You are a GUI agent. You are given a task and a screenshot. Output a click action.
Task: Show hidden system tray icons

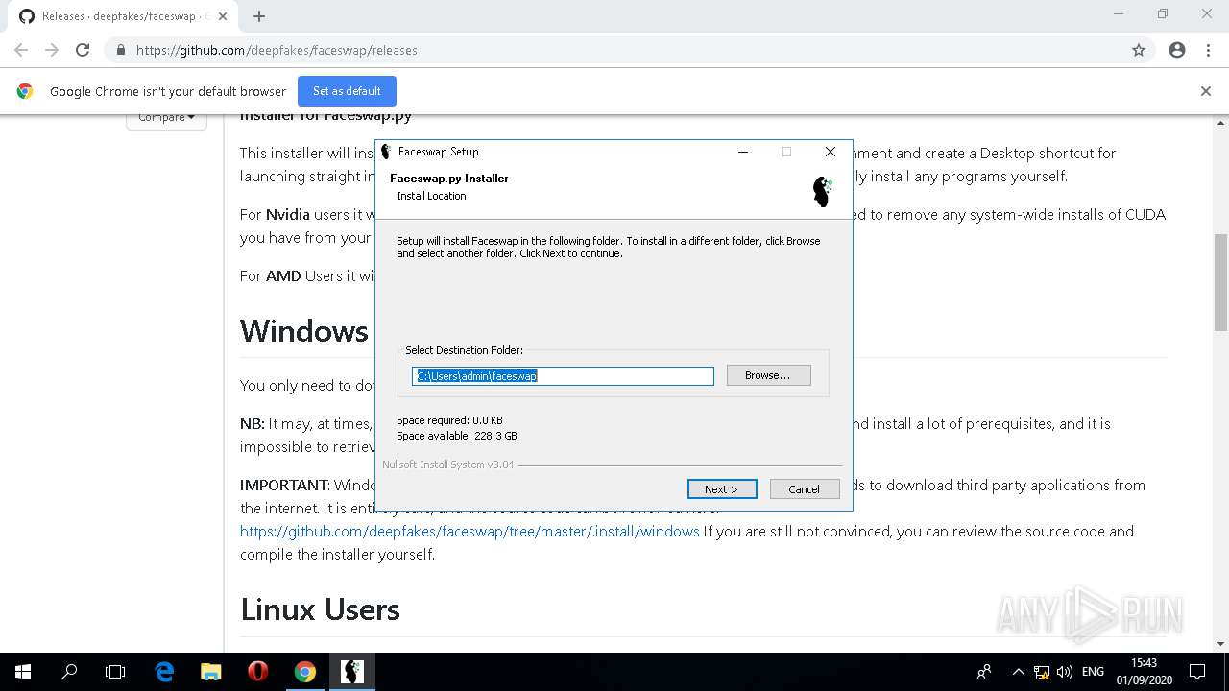[x=1018, y=672]
